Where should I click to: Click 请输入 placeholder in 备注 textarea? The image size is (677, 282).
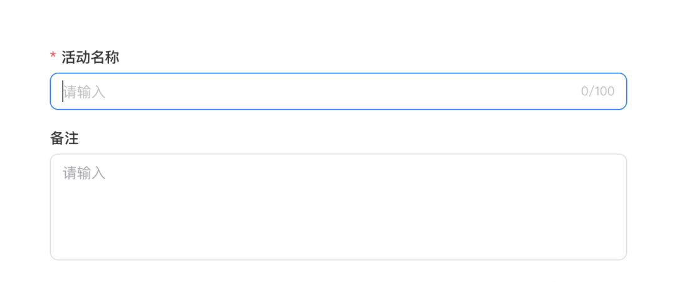[85, 173]
